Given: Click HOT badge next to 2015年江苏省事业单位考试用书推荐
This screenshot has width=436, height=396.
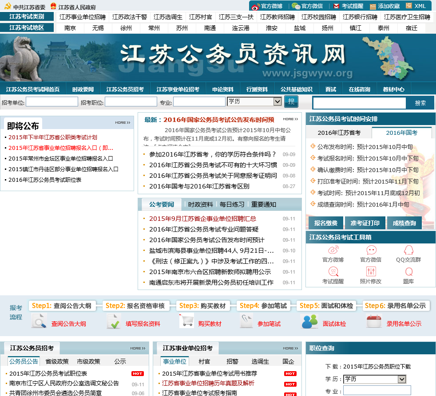Looking at the screenshot, I should click(x=290, y=373).
